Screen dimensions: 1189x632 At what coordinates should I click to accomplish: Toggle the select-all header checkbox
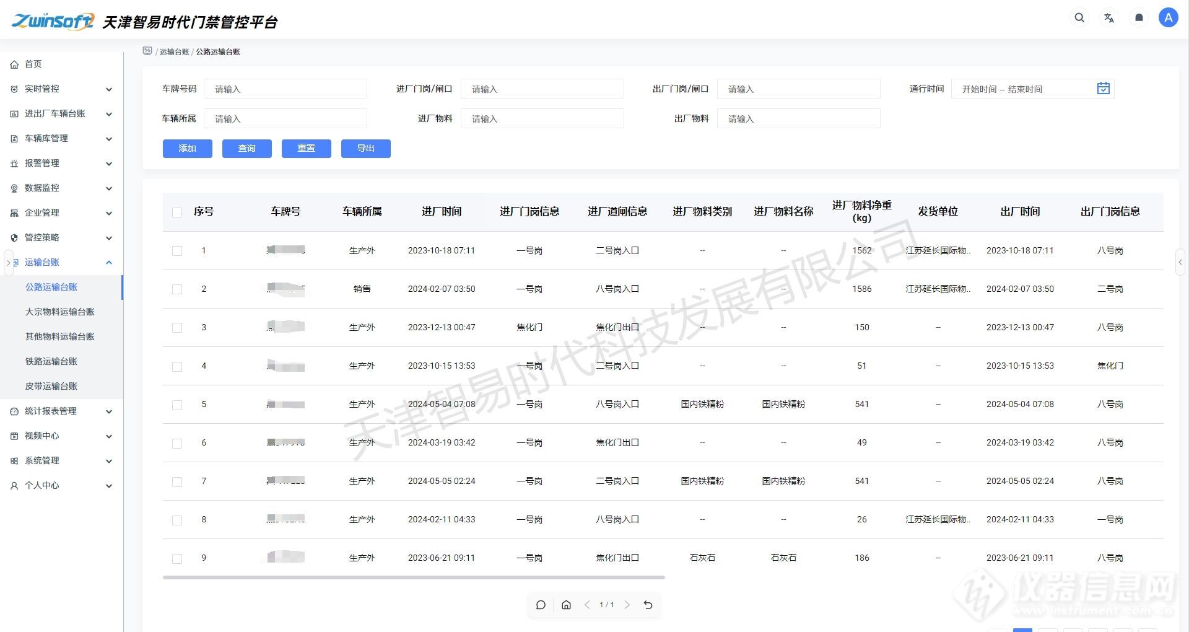pyautogui.click(x=177, y=212)
